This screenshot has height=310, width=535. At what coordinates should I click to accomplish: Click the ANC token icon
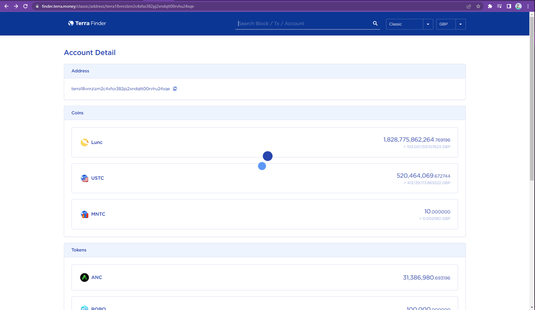coord(85,277)
